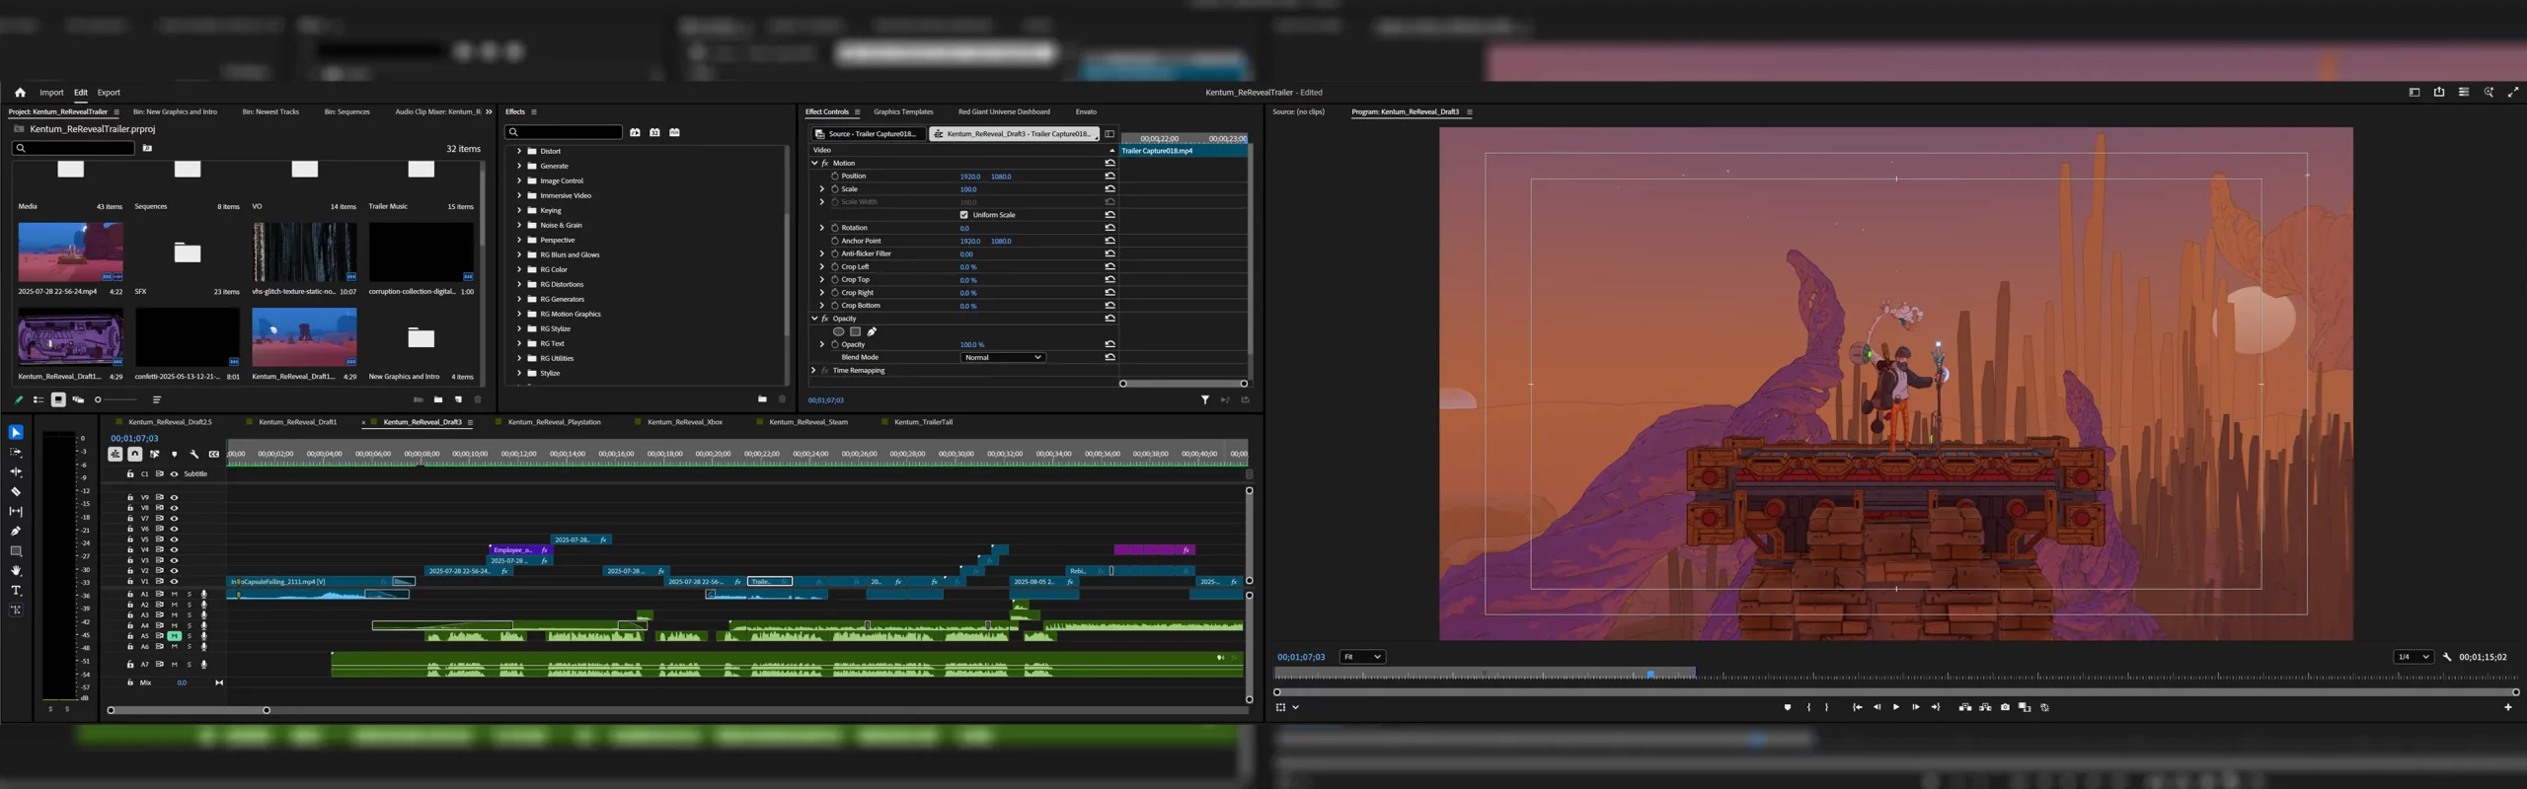2527x789 pixels.
Task: Open the Kentum_ReReveal_Playstation sequence tab
Action: point(554,422)
